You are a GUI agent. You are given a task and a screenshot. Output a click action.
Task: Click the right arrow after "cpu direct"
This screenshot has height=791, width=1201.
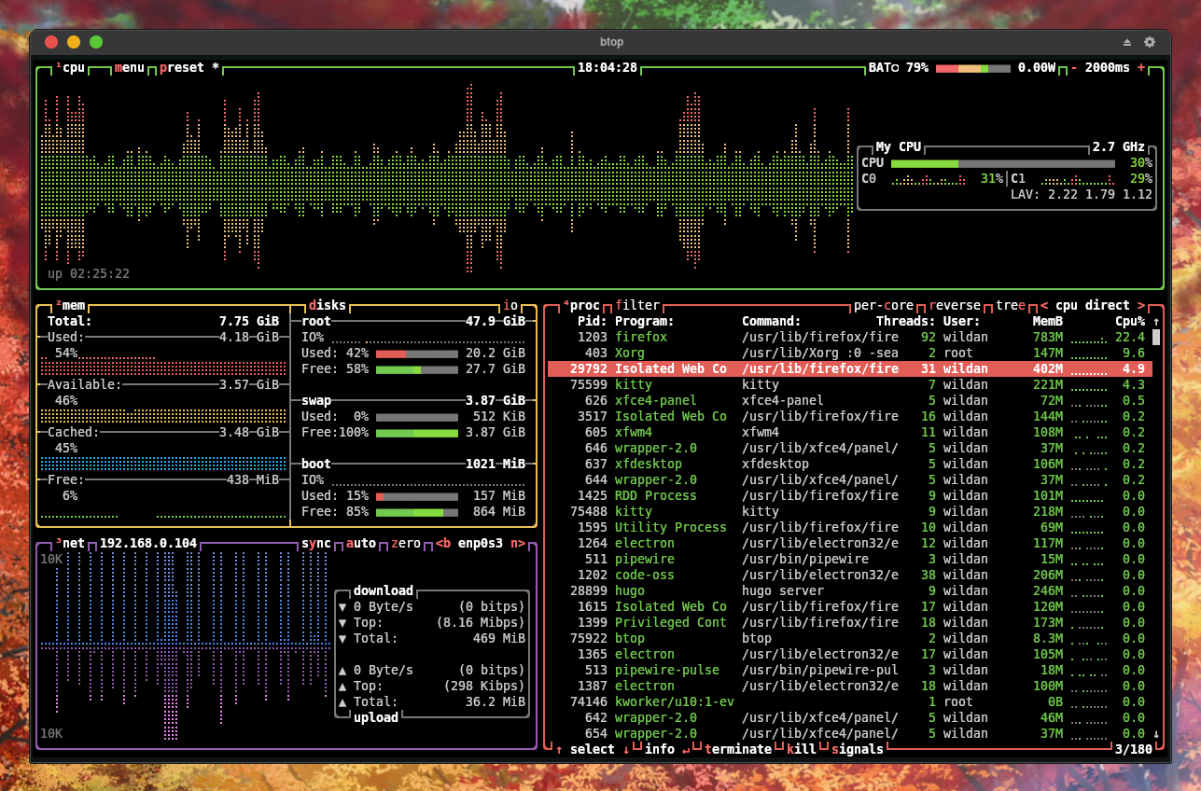pyautogui.click(x=1141, y=305)
